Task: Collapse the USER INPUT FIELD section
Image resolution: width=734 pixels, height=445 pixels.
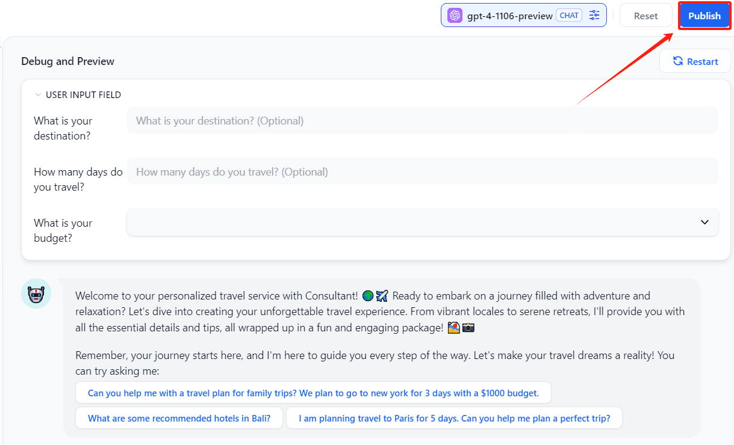Action: 39,95
